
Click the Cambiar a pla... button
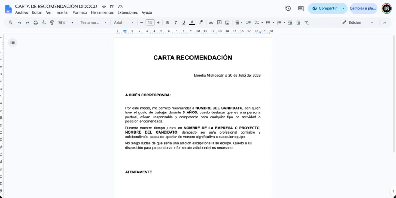[363, 8]
